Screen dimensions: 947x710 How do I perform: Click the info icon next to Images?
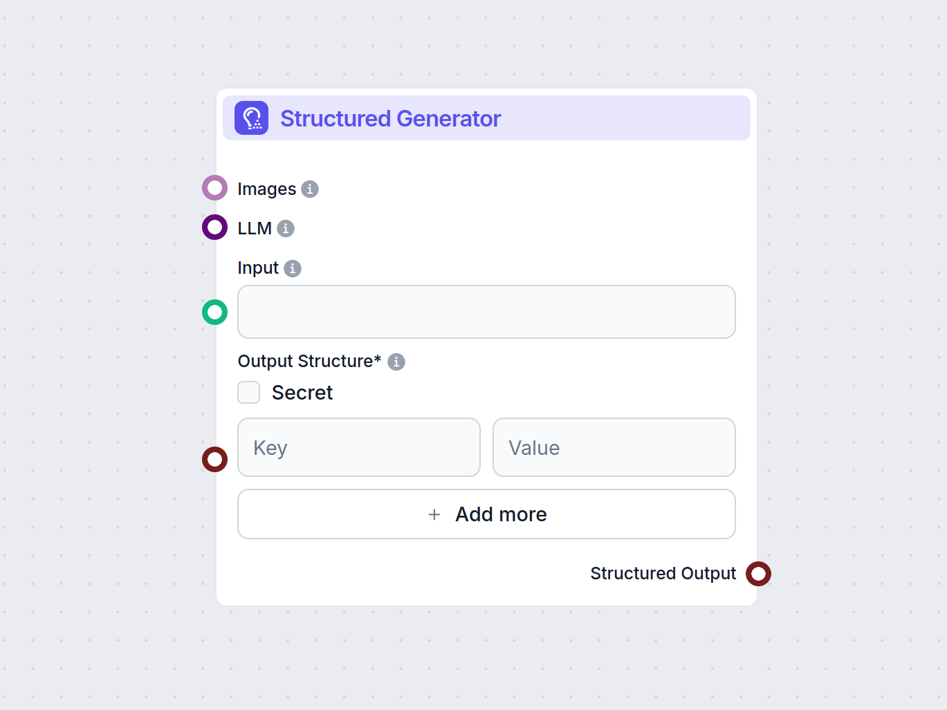(x=310, y=188)
